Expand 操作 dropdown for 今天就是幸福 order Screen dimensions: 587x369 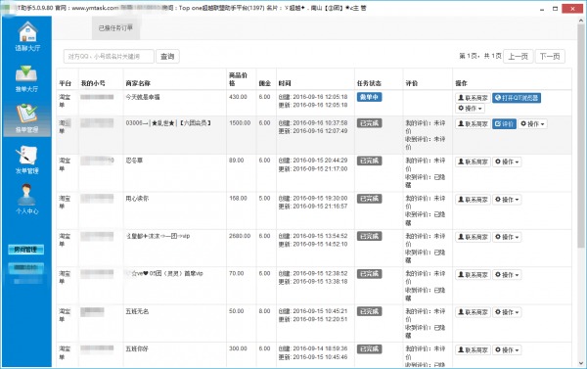point(470,109)
